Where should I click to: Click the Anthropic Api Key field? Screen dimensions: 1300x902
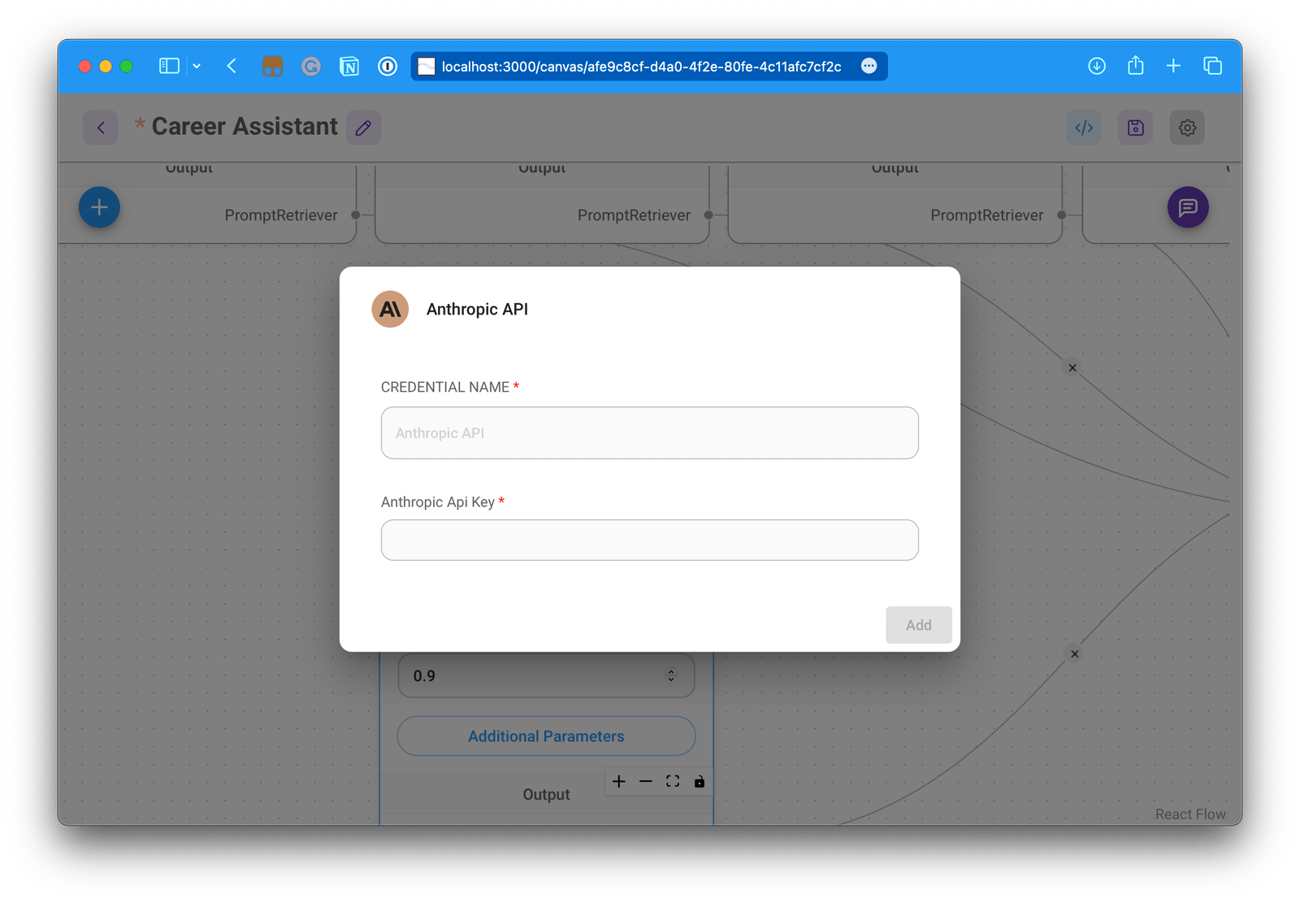click(649, 540)
